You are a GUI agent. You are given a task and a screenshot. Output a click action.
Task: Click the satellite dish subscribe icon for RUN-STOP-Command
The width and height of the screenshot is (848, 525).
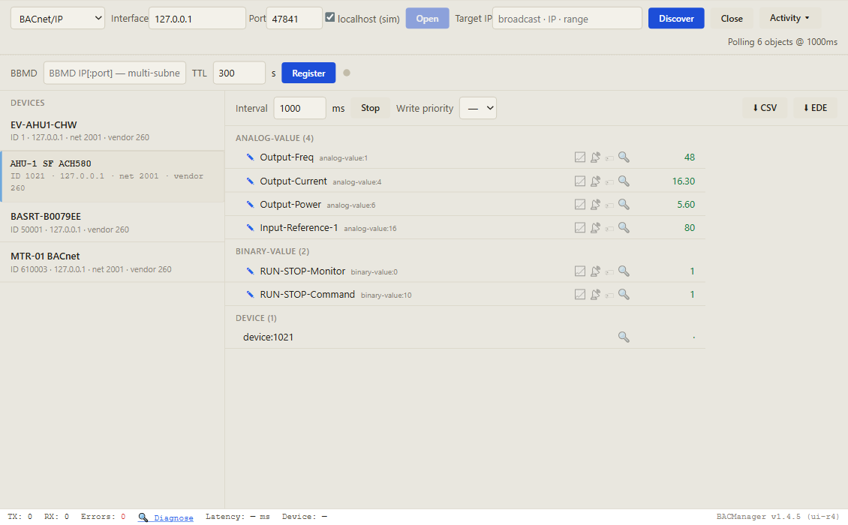click(595, 295)
